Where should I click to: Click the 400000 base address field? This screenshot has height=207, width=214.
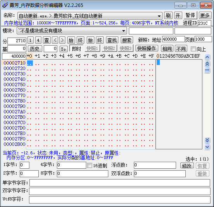click(x=14, y=56)
